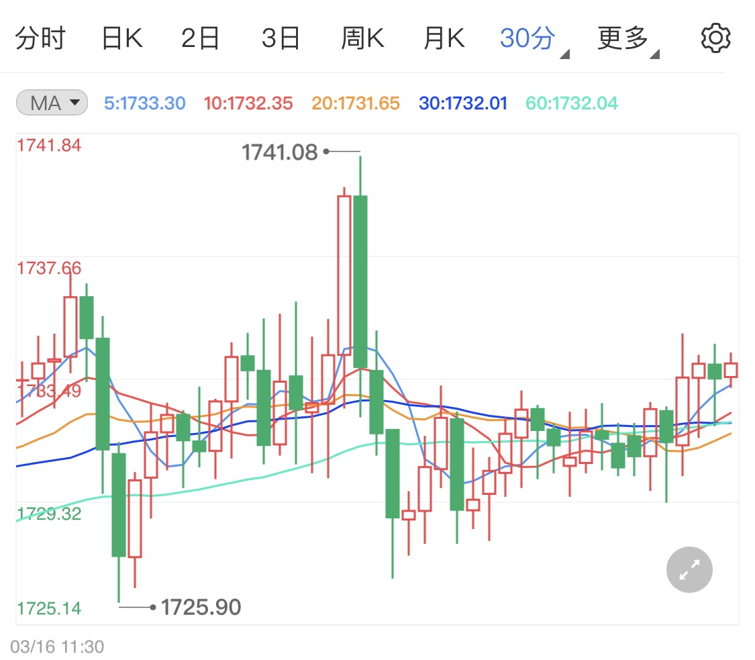Viewport: 755px width, 660px height.
Task: Select the 3日 three-day tab
Action: [x=281, y=38]
